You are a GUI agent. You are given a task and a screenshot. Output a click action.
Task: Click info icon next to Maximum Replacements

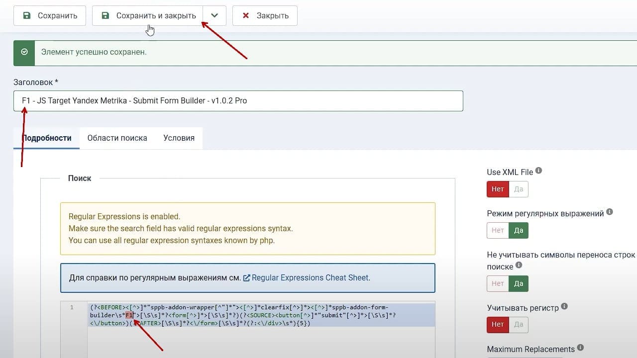coord(580,348)
